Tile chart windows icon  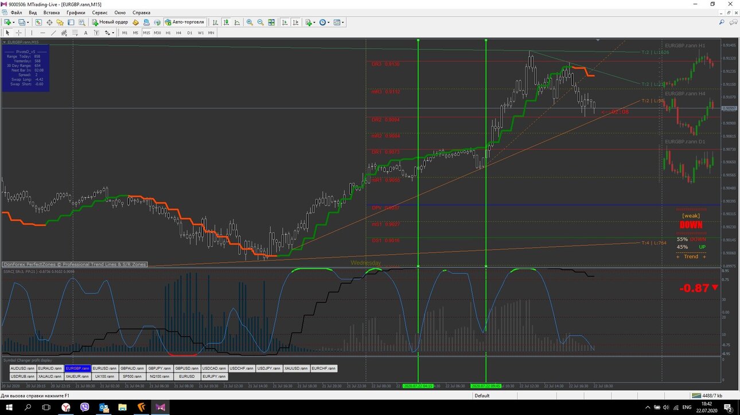271,22
